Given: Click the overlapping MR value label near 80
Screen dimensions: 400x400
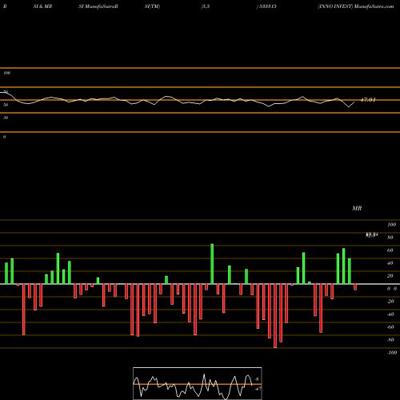Looking at the screenshot, I should point(372,235).
